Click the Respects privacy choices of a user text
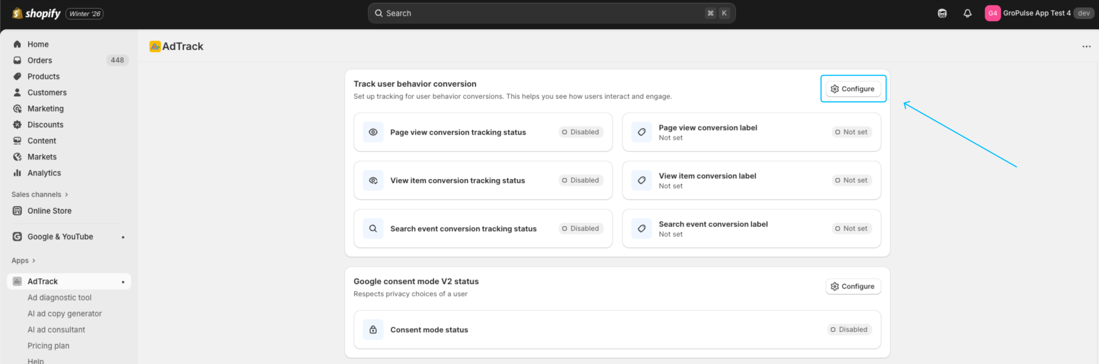 [x=410, y=294]
